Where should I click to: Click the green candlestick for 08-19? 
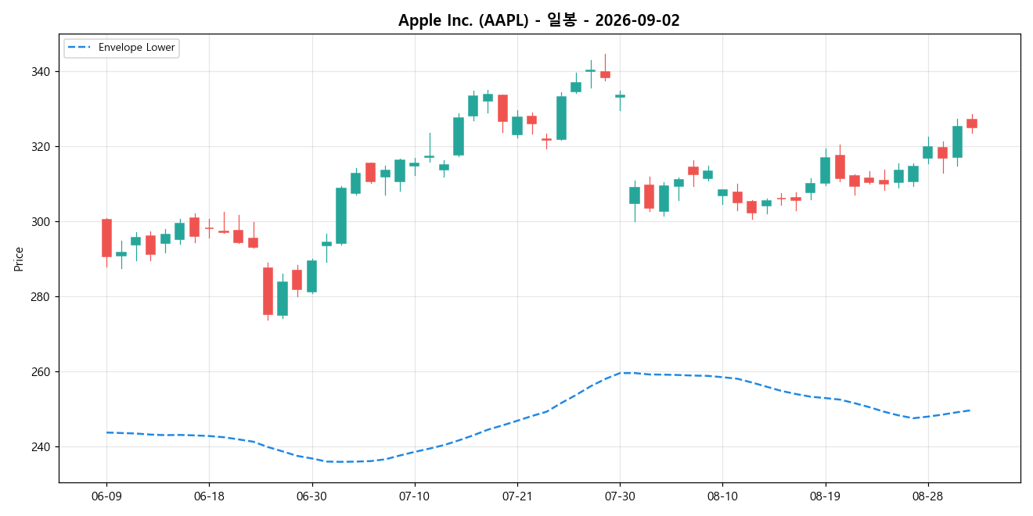point(825,170)
